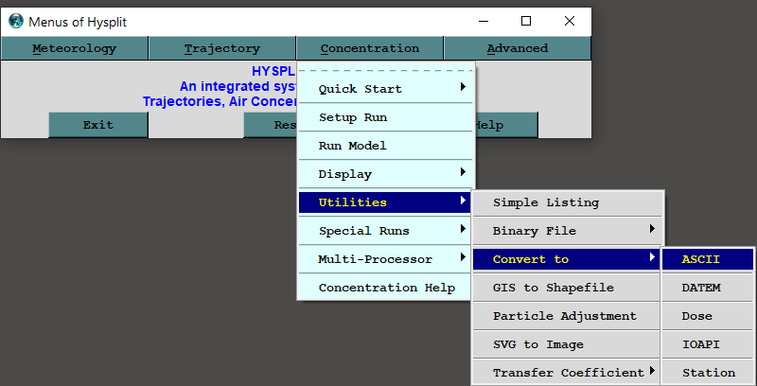Select Station conversion option

pyautogui.click(x=707, y=373)
